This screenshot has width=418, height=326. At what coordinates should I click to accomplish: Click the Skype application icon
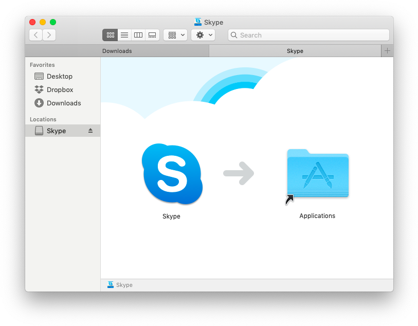click(172, 174)
